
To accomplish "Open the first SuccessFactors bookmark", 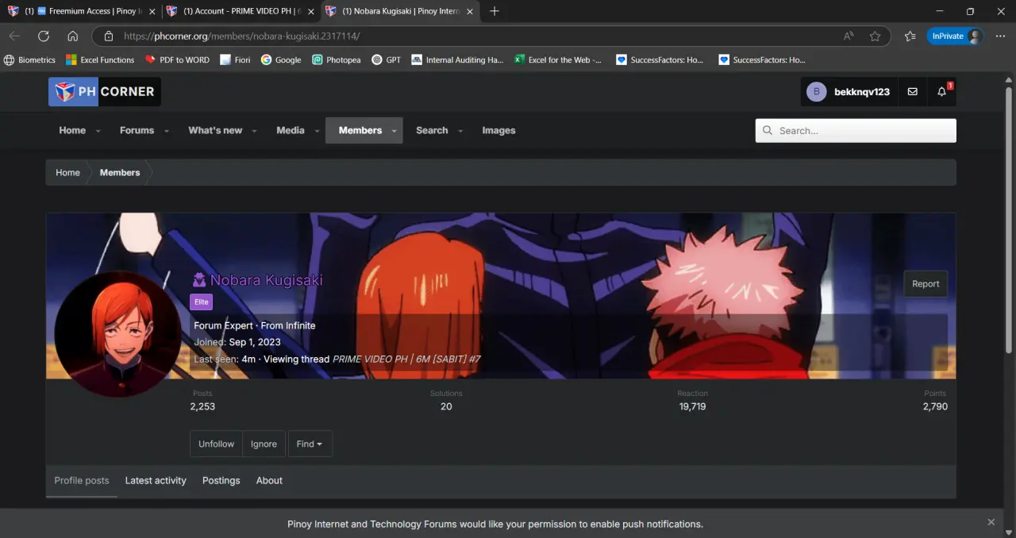I will [660, 60].
